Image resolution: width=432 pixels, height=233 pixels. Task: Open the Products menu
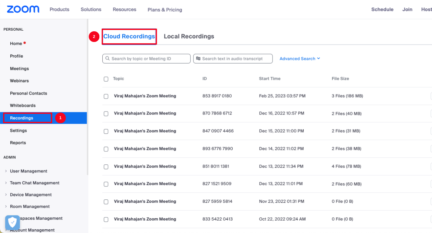tap(59, 9)
